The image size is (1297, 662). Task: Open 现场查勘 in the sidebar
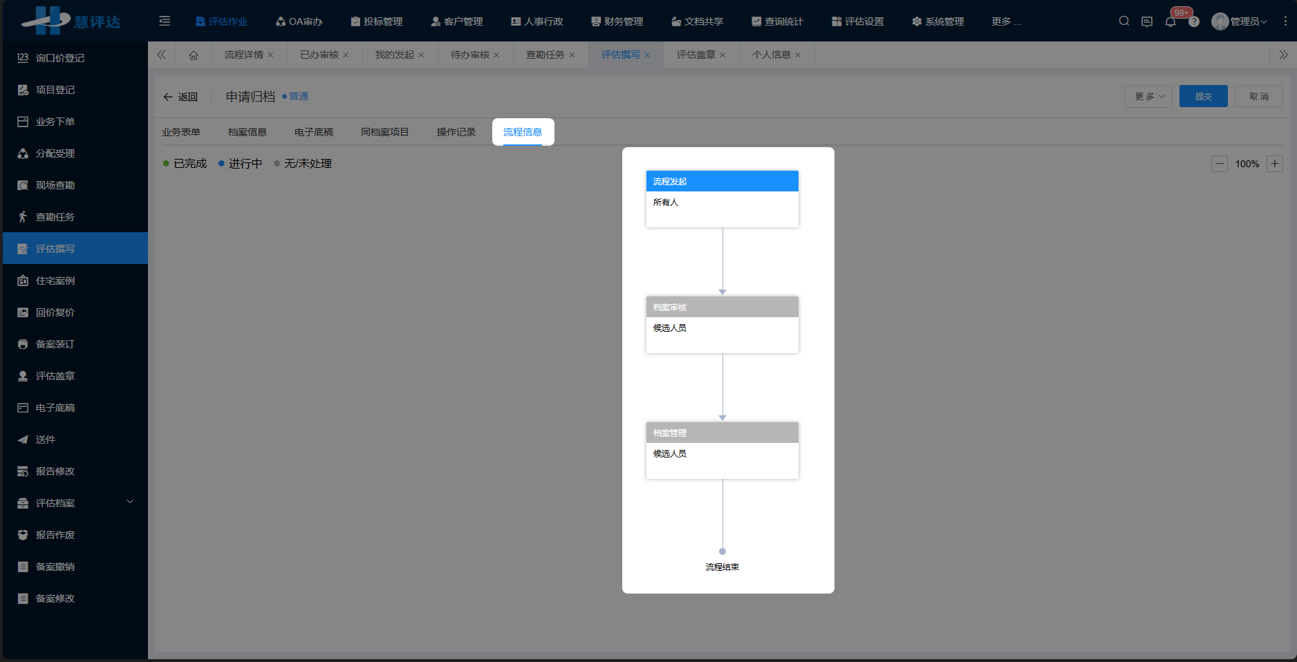click(x=55, y=185)
